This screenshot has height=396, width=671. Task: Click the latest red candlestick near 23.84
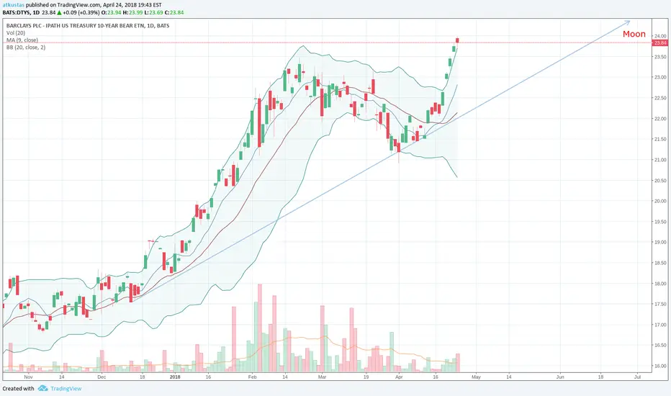click(x=457, y=40)
